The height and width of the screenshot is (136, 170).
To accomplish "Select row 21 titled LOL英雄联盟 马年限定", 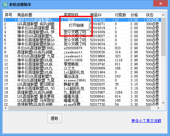I will point(82,100).
